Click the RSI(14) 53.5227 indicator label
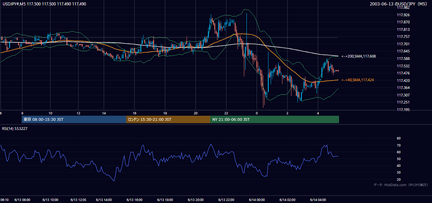 click(15, 128)
